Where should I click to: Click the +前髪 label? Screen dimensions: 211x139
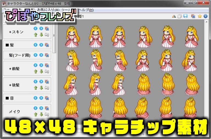click(14, 69)
